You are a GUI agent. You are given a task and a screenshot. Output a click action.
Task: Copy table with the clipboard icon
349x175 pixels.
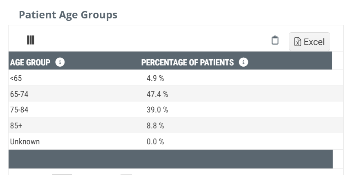(x=275, y=40)
